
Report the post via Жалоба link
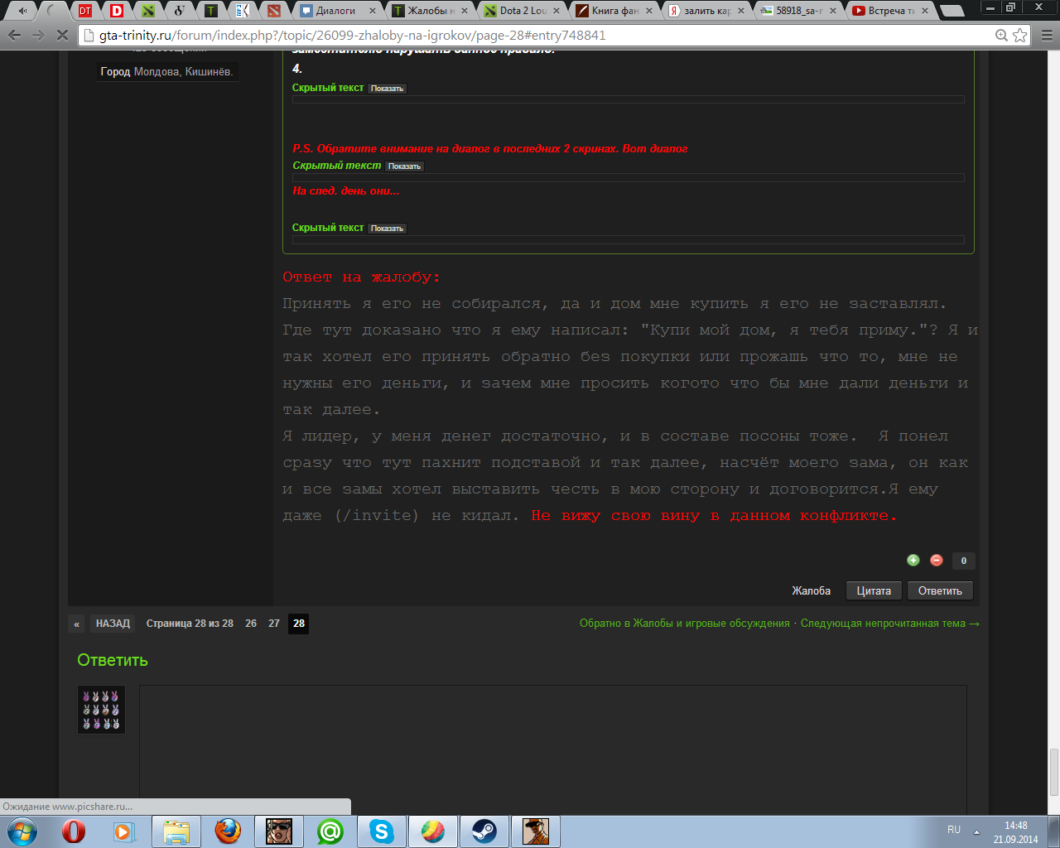(811, 591)
